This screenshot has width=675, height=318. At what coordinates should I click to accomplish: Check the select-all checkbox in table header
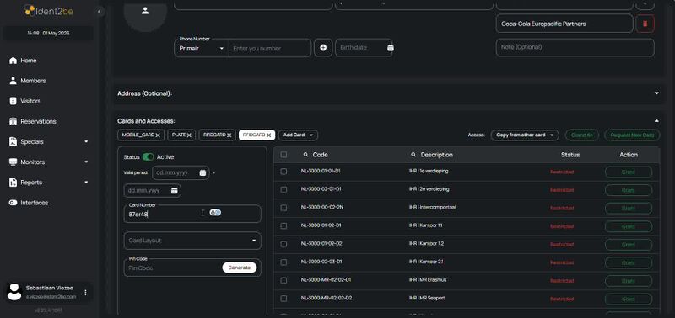point(283,155)
